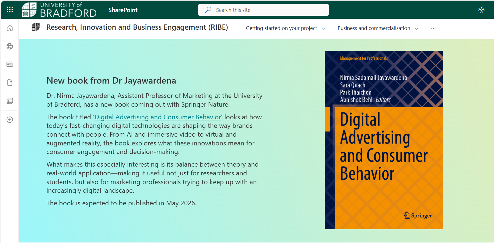Image resolution: width=494 pixels, height=243 pixels.
Task: Open the app launcher waffle icon
Action: click(x=10, y=10)
